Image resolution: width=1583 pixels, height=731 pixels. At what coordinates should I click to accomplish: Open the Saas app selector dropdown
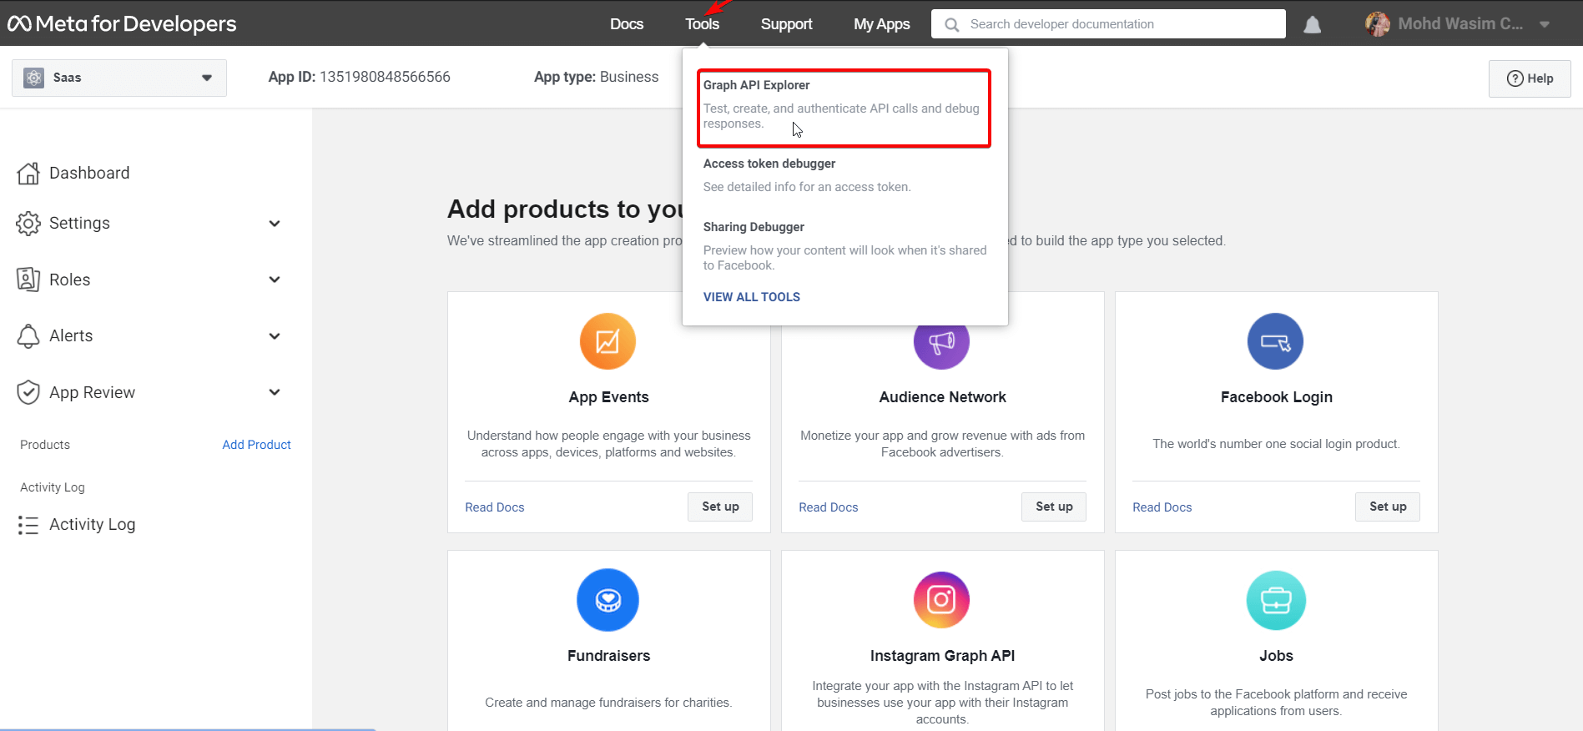[x=119, y=78]
